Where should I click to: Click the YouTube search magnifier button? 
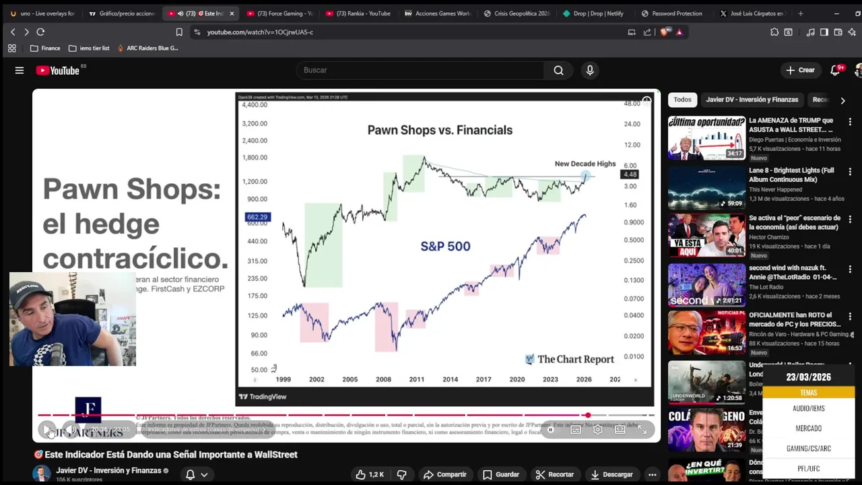[x=558, y=70]
